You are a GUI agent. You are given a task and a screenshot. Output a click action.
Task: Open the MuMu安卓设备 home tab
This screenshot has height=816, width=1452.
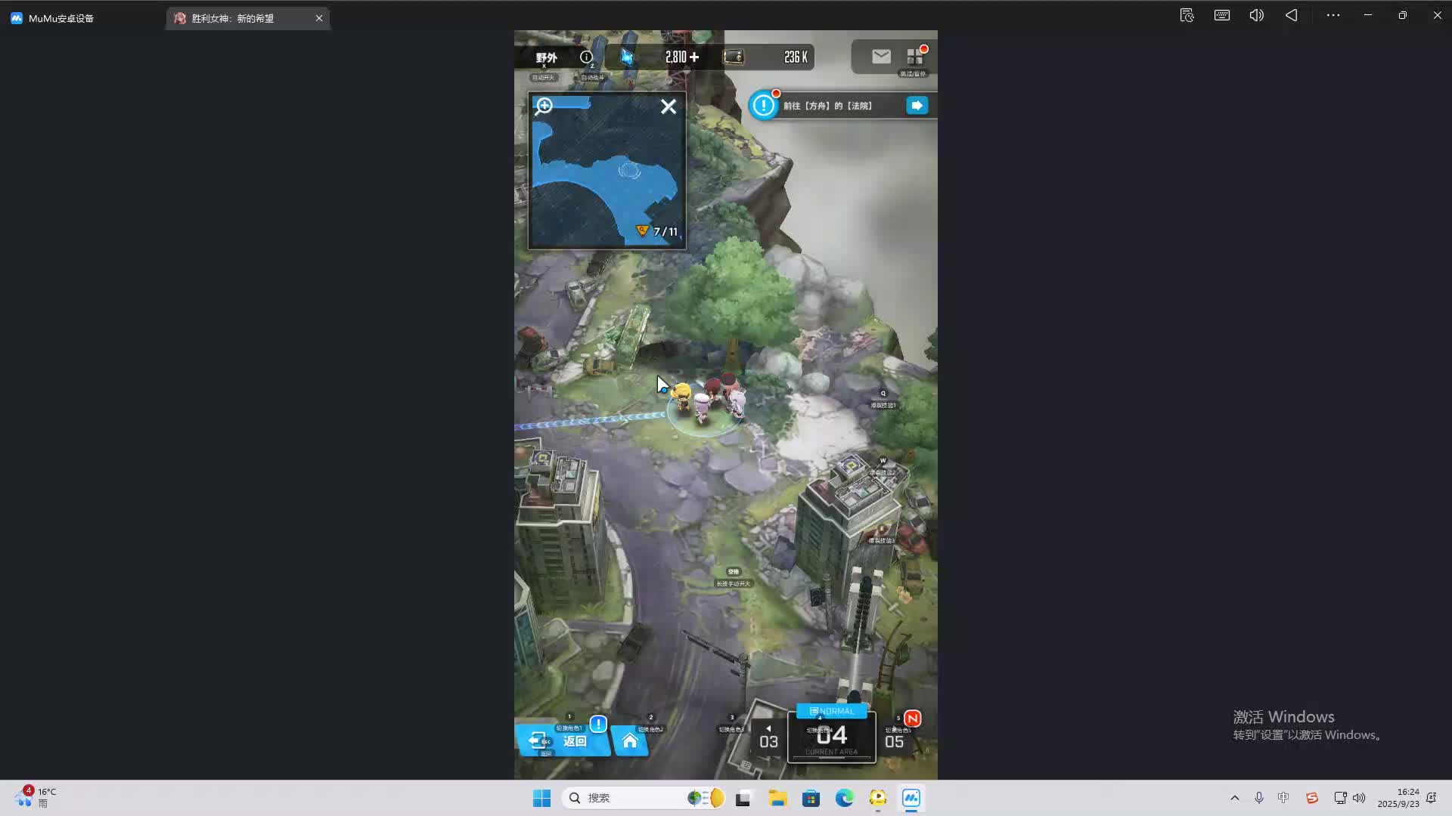60,18
